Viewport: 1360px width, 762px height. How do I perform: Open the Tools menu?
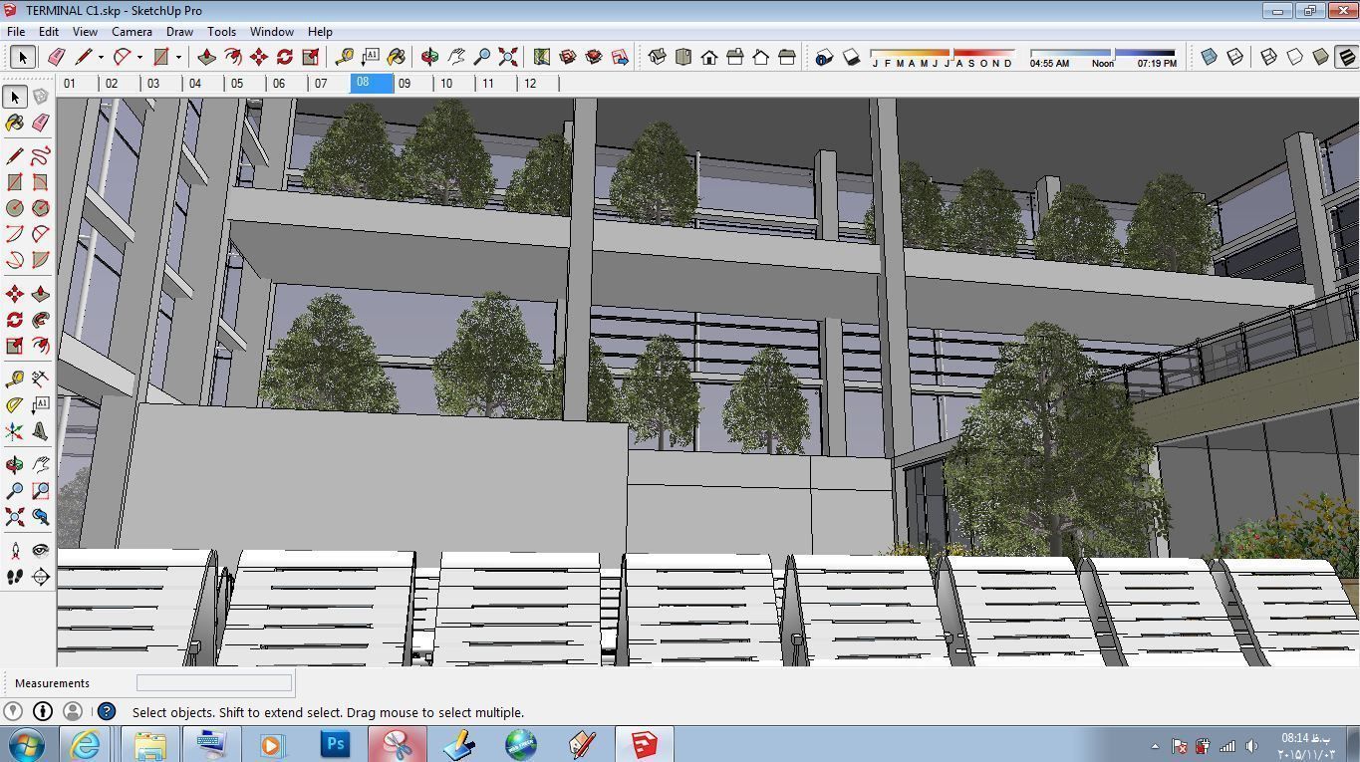pos(221,32)
